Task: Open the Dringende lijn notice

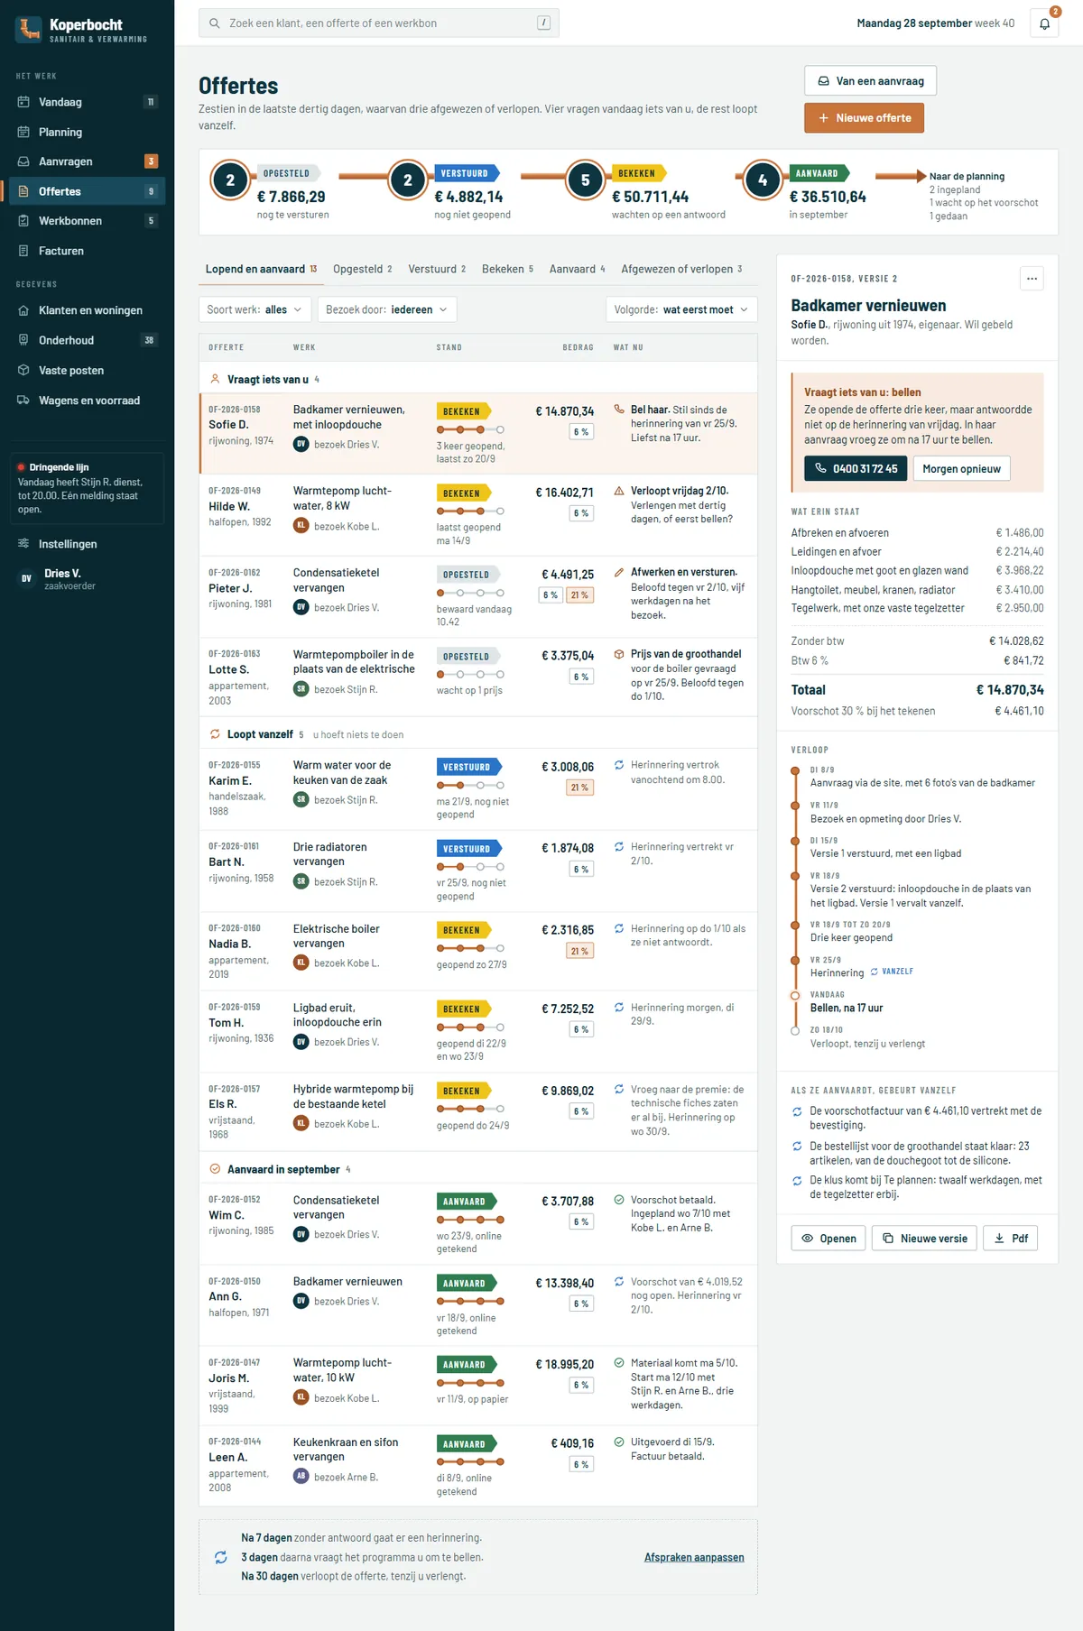Action: 87,488
